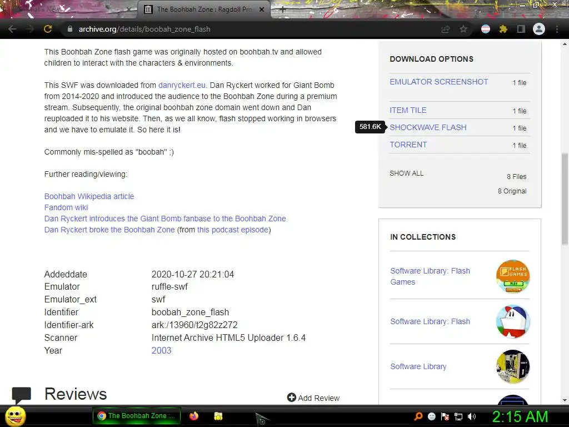The width and height of the screenshot is (569, 427).
Task: Download the ITEM TILE file
Action: click(x=408, y=111)
